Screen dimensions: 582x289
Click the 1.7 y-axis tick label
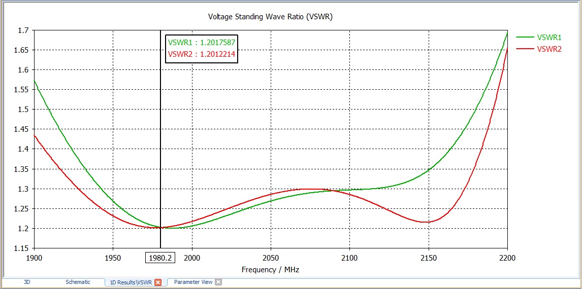click(x=23, y=30)
